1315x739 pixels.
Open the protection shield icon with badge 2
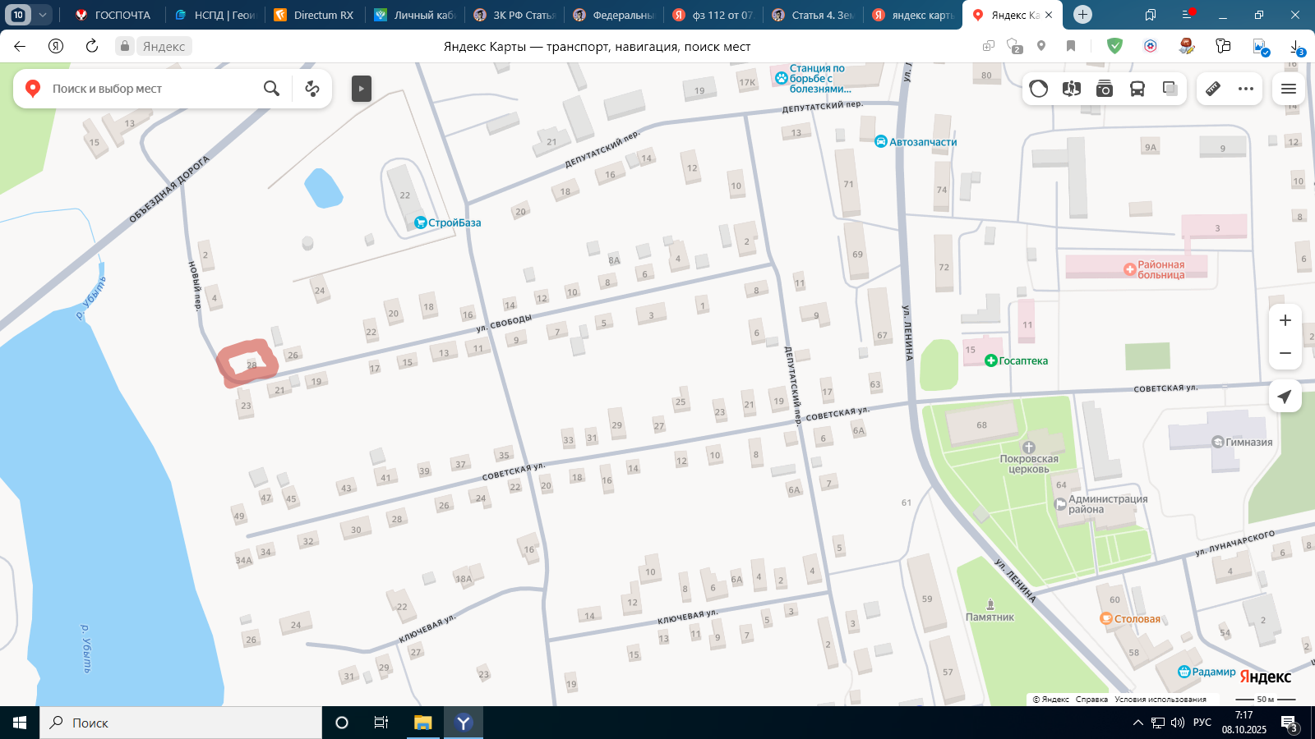point(1015,47)
